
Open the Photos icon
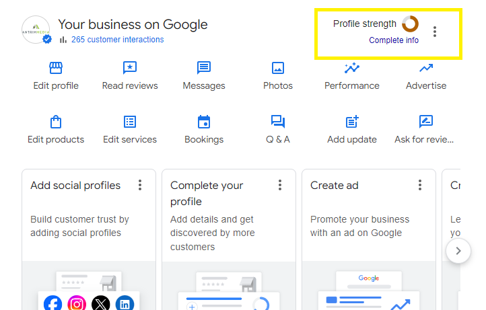pos(278,68)
